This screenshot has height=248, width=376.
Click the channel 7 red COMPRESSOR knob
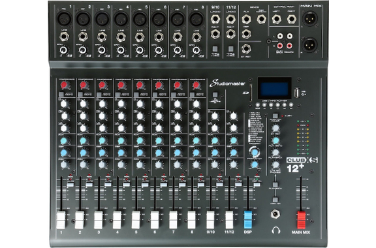177,85
